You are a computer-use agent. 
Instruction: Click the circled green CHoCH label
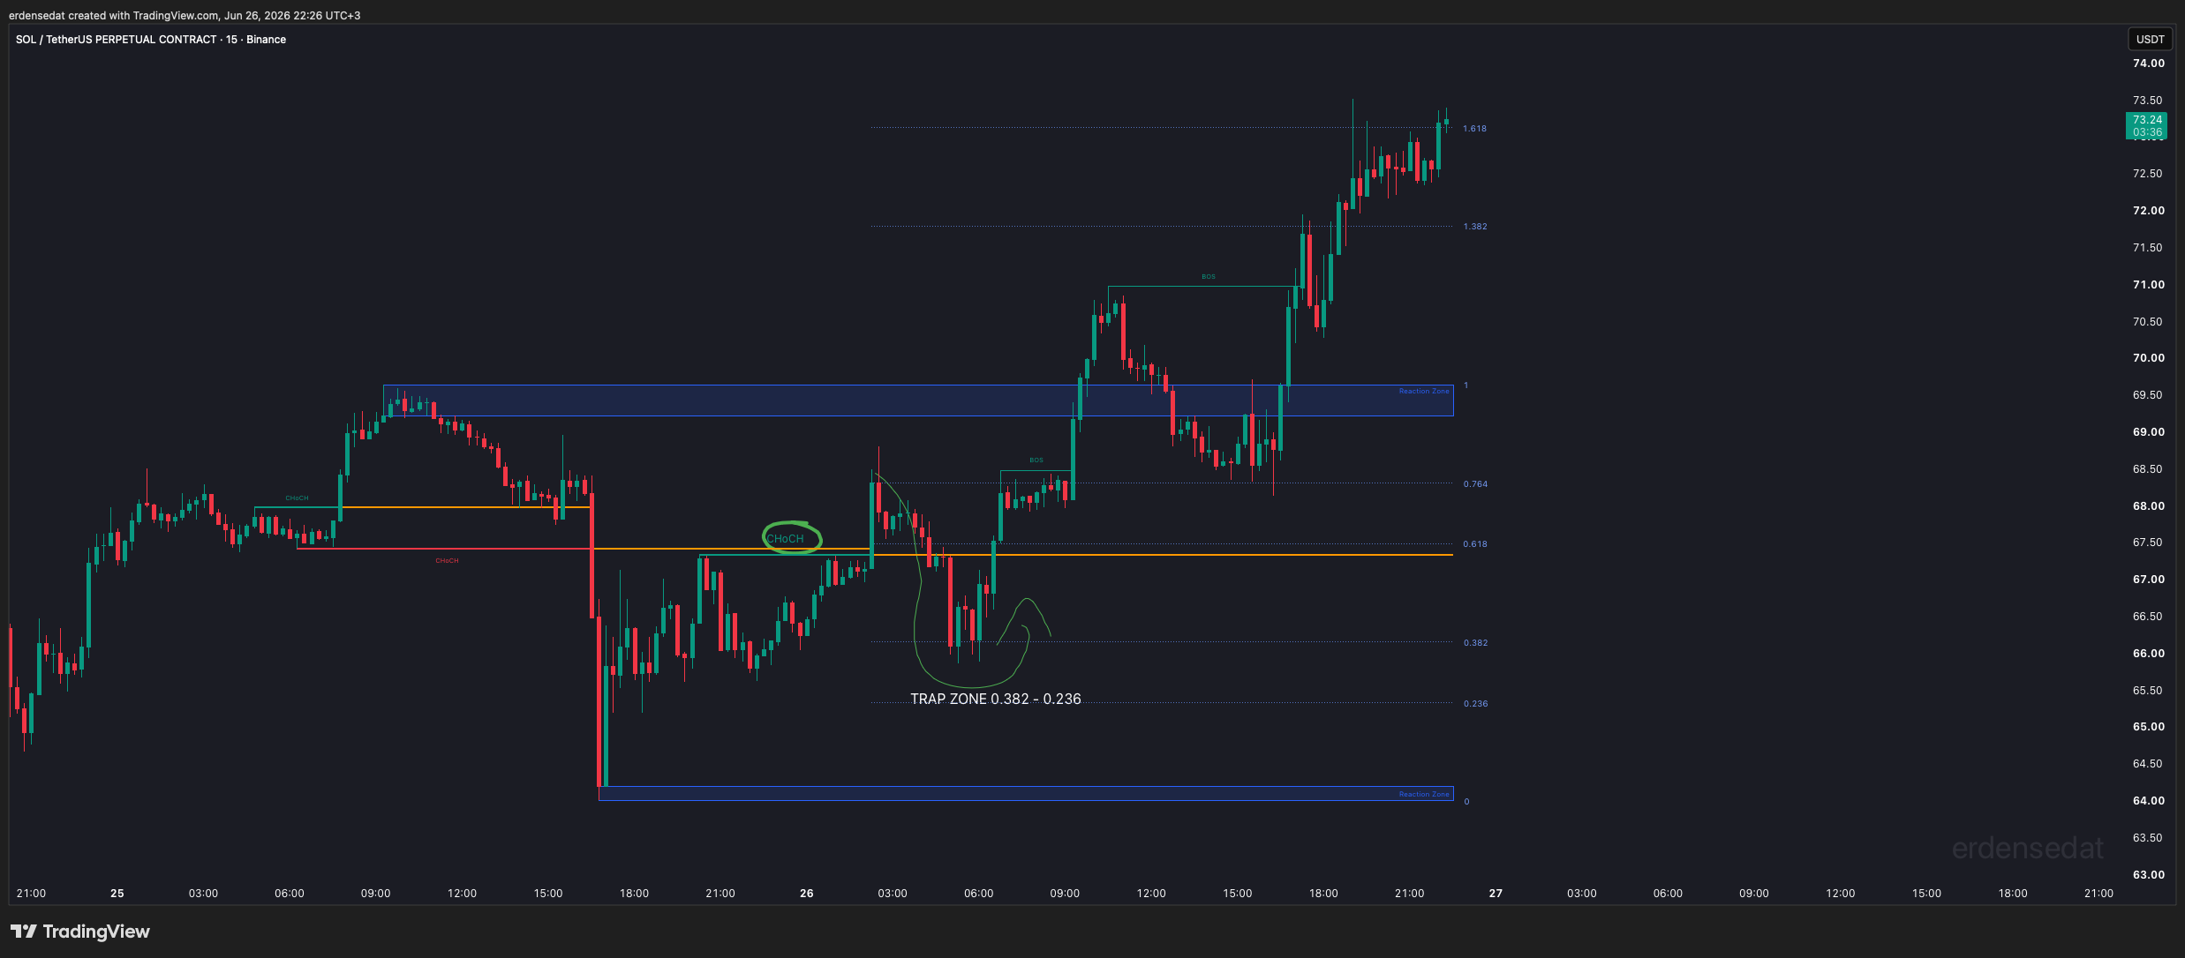coord(786,539)
